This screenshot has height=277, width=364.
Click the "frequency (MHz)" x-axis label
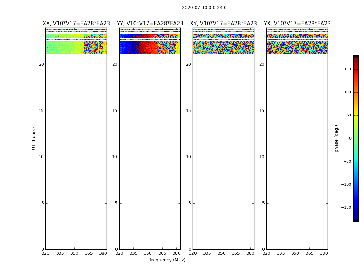pyautogui.click(x=167, y=260)
